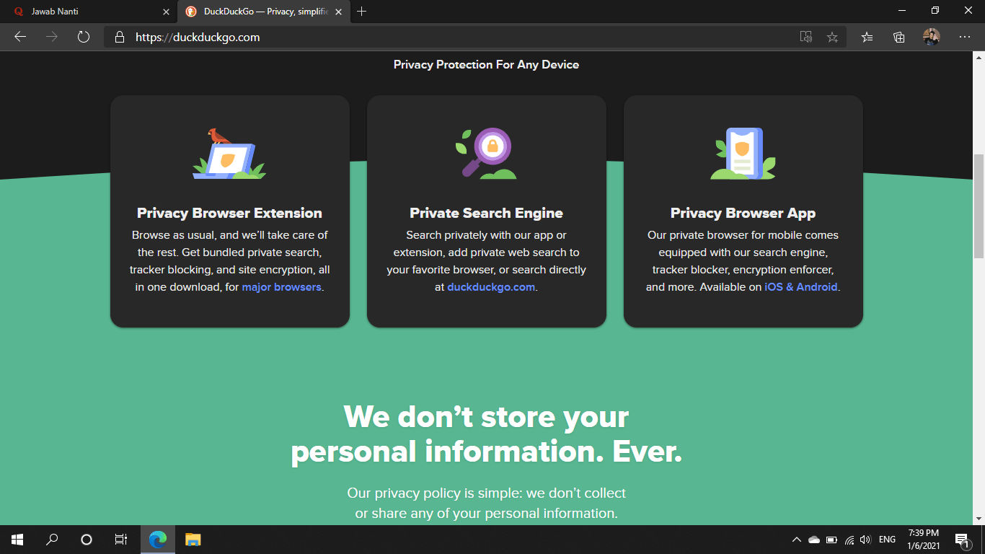Click the Privacy Browser App heading
The height and width of the screenshot is (554, 985).
743,213
